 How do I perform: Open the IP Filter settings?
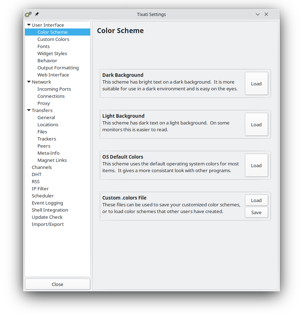click(x=40, y=189)
